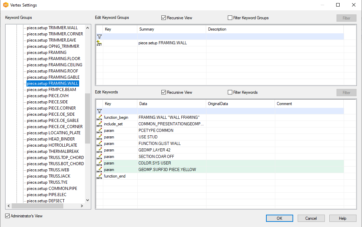Click the tree's vertical scrollbar down arrow

point(87,200)
